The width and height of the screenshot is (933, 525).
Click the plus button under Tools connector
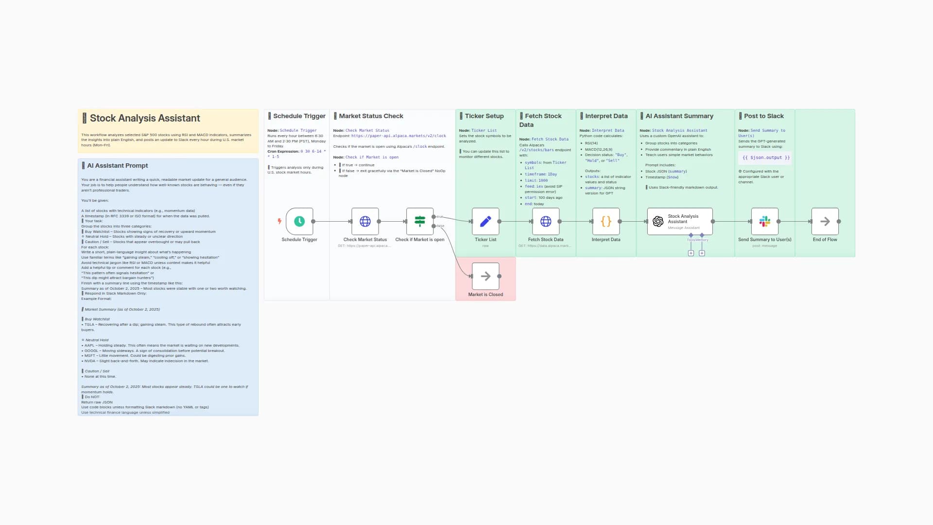(691, 253)
